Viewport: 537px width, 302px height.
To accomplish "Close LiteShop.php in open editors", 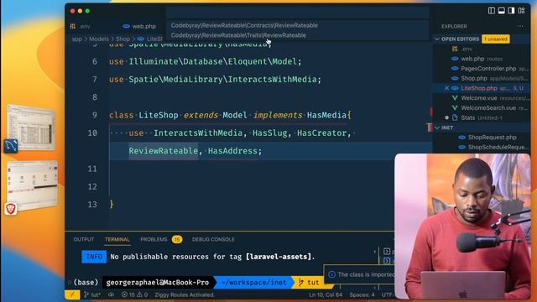I will [x=446, y=88].
